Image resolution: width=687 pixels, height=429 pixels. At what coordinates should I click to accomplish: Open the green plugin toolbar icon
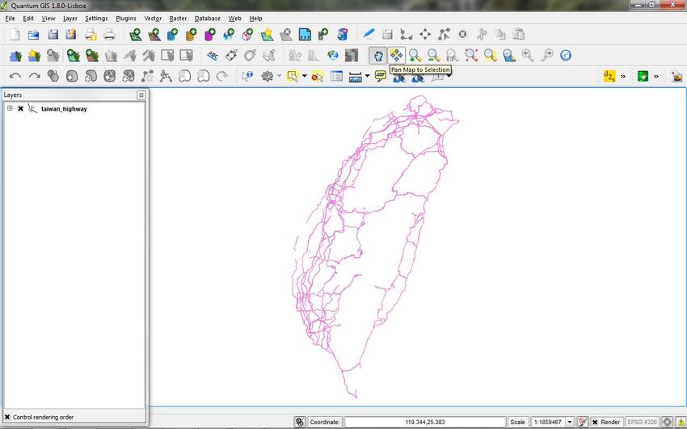643,76
